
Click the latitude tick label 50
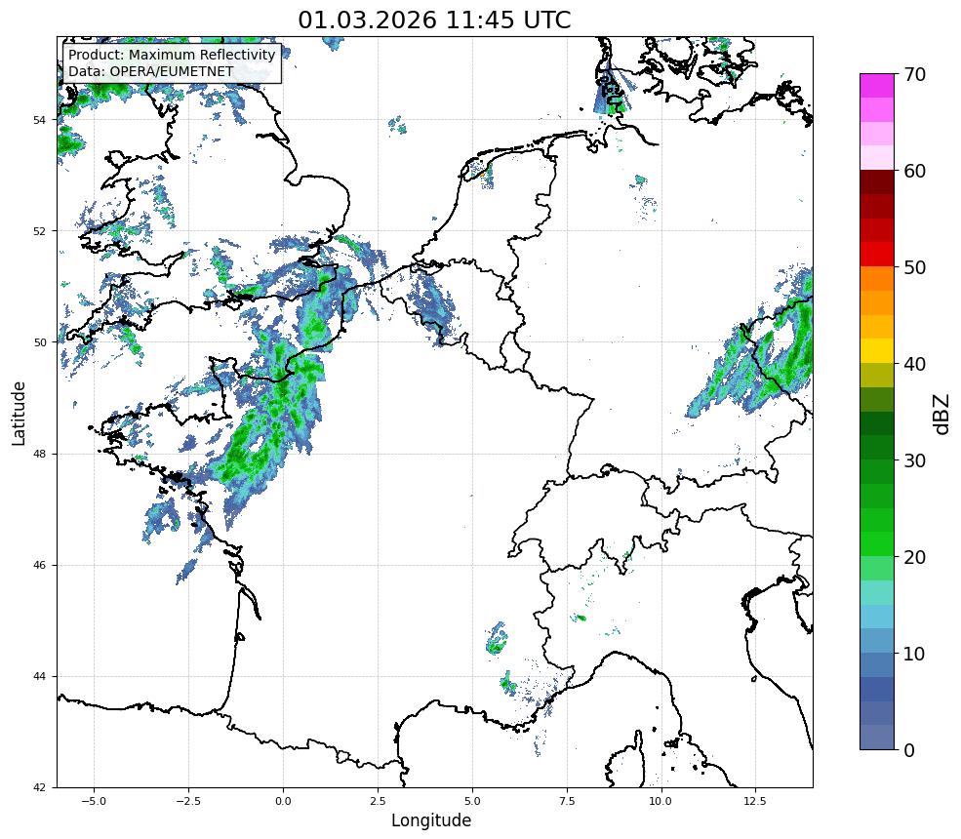pyautogui.click(x=39, y=342)
